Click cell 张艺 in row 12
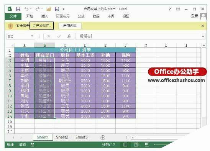Viewport: 210px width, 151px height. pyautogui.click(x=25, y=106)
